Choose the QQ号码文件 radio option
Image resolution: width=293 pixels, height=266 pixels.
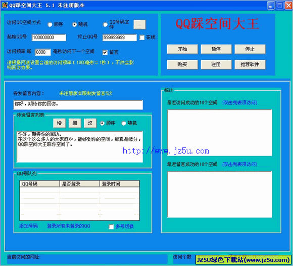105,24
